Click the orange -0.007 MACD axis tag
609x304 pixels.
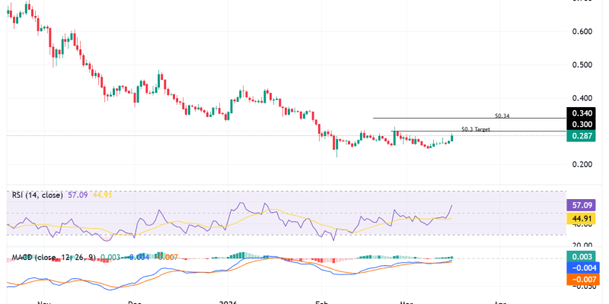click(x=583, y=279)
